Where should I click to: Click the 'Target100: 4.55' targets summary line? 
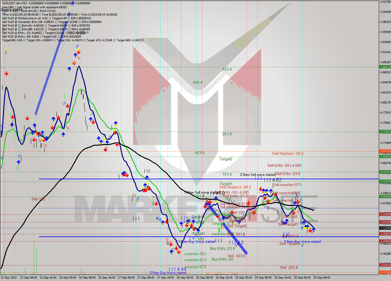[x=73, y=40]
